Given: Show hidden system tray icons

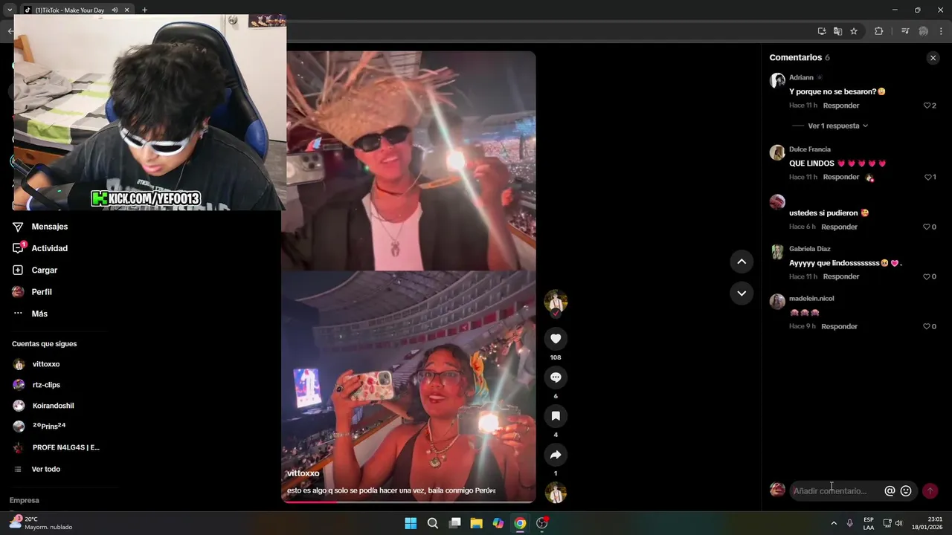Looking at the screenshot, I should [x=834, y=523].
